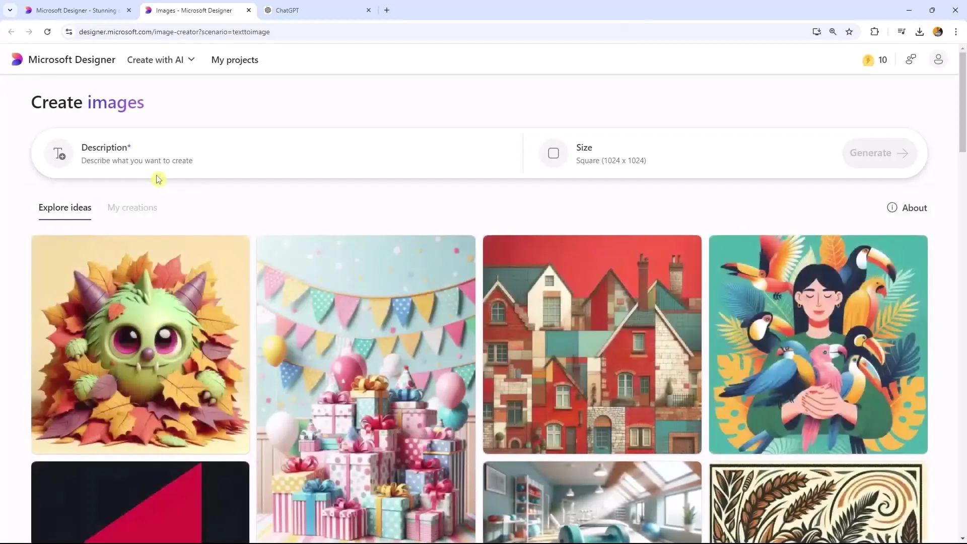
Task: Click the Microsoft Designer home icon
Action: click(17, 60)
